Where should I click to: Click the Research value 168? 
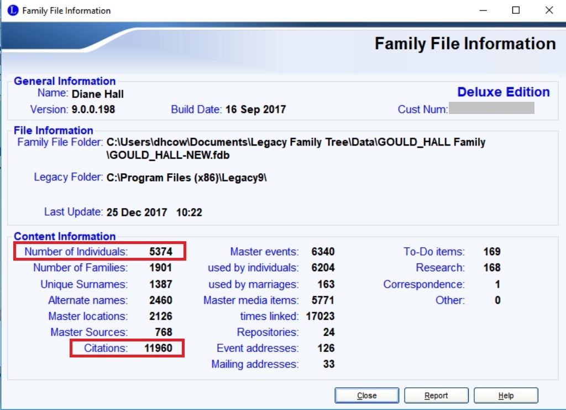(492, 268)
